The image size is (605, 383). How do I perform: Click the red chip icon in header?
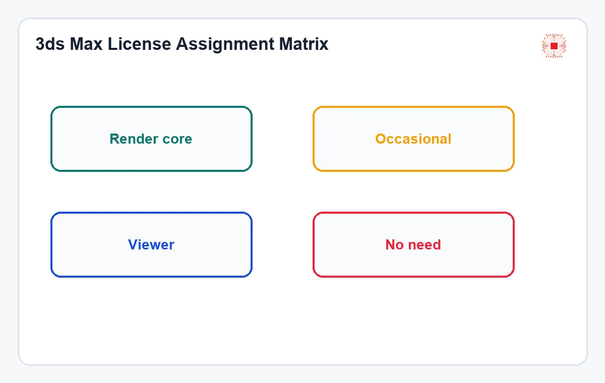pyautogui.click(x=554, y=46)
